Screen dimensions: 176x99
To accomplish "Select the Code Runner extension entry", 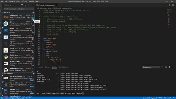I will pyautogui.click(x=18, y=17).
